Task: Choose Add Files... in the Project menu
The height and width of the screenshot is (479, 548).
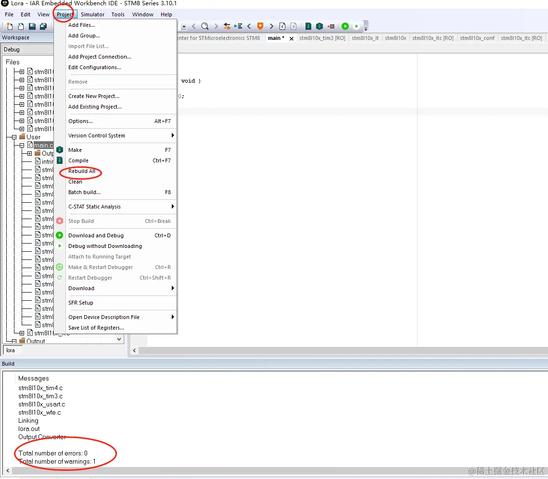Action: click(121, 25)
